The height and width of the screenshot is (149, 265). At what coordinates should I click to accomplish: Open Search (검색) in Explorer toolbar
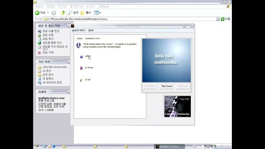click(x=73, y=13)
